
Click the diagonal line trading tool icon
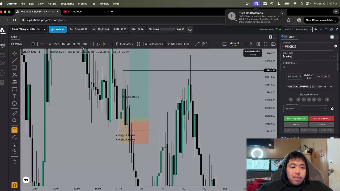(197, 44)
